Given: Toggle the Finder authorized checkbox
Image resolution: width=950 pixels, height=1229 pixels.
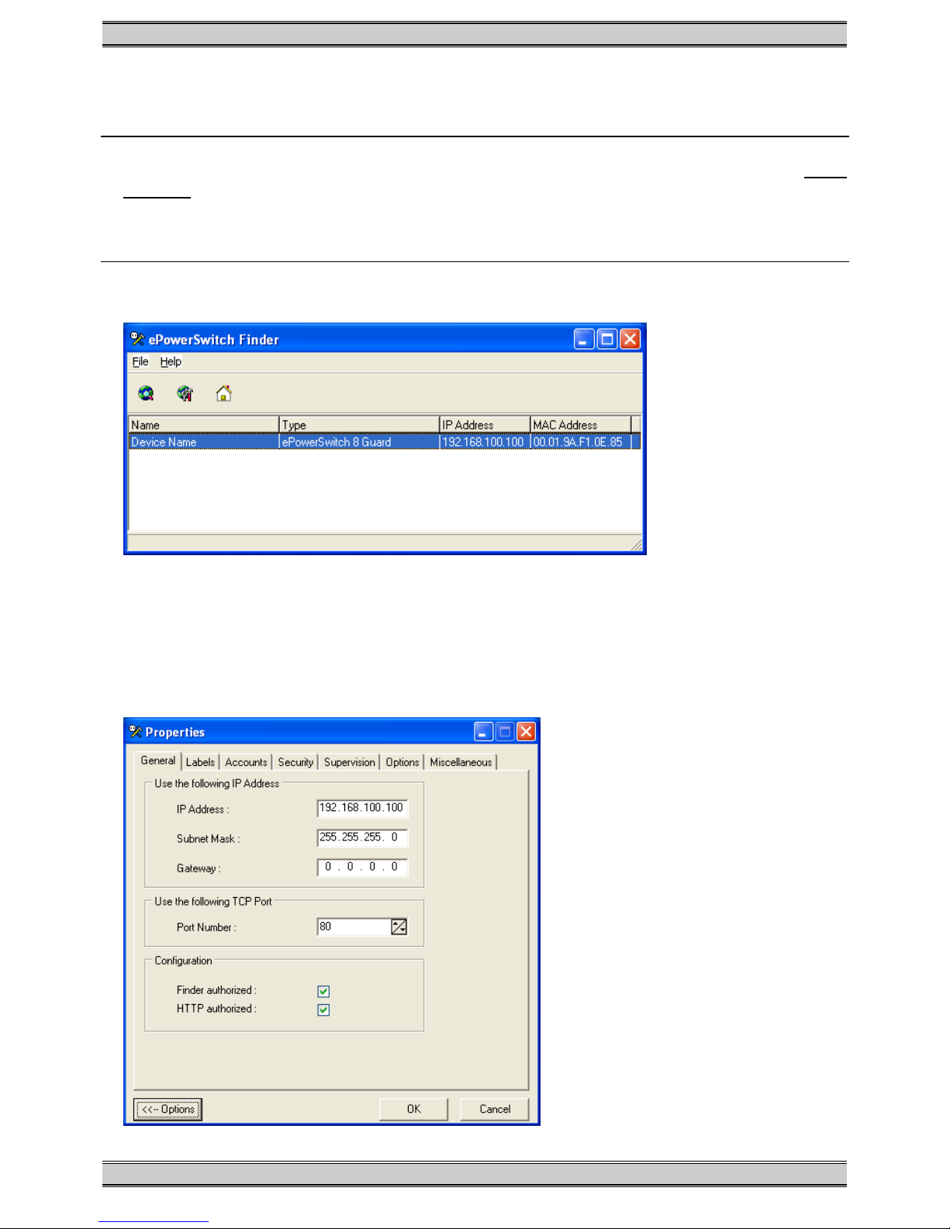Looking at the screenshot, I should pos(323,991).
